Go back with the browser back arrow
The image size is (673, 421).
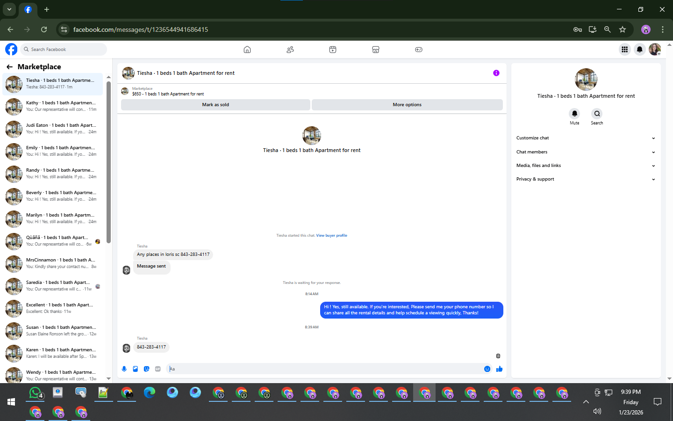pos(10,29)
